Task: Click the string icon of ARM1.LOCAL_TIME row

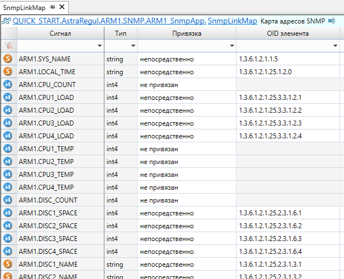Action: click(8, 71)
